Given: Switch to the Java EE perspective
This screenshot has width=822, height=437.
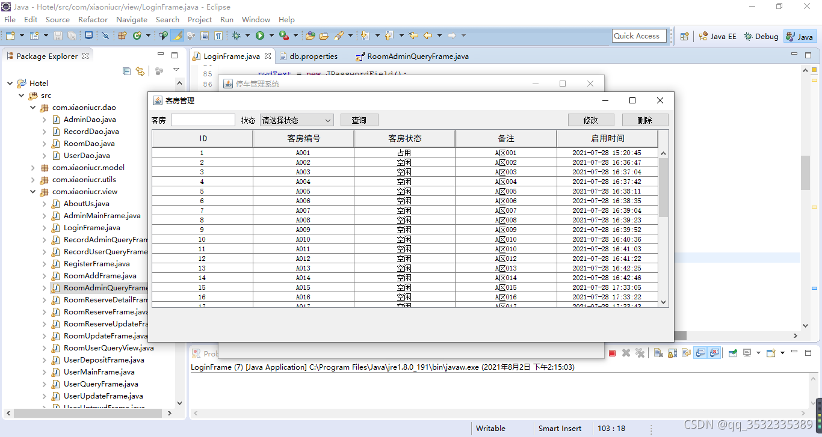Looking at the screenshot, I should pyautogui.click(x=717, y=36).
